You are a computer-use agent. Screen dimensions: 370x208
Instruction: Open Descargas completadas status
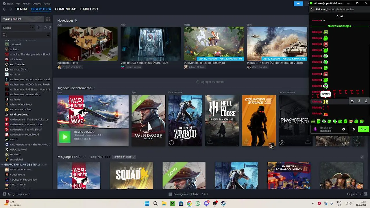coord(188,194)
